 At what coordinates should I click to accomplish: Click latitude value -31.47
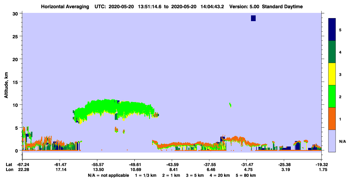click(x=247, y=165)
